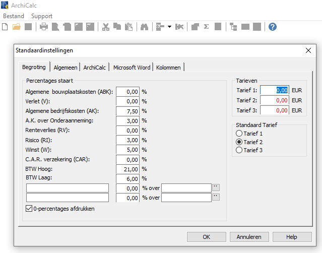Click the Find binoculars toolbar icon

click(144, 27)
